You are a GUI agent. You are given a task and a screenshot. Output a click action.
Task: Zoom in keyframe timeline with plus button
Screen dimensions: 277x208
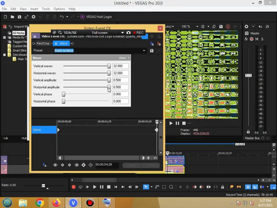click(x=149, y=158)
